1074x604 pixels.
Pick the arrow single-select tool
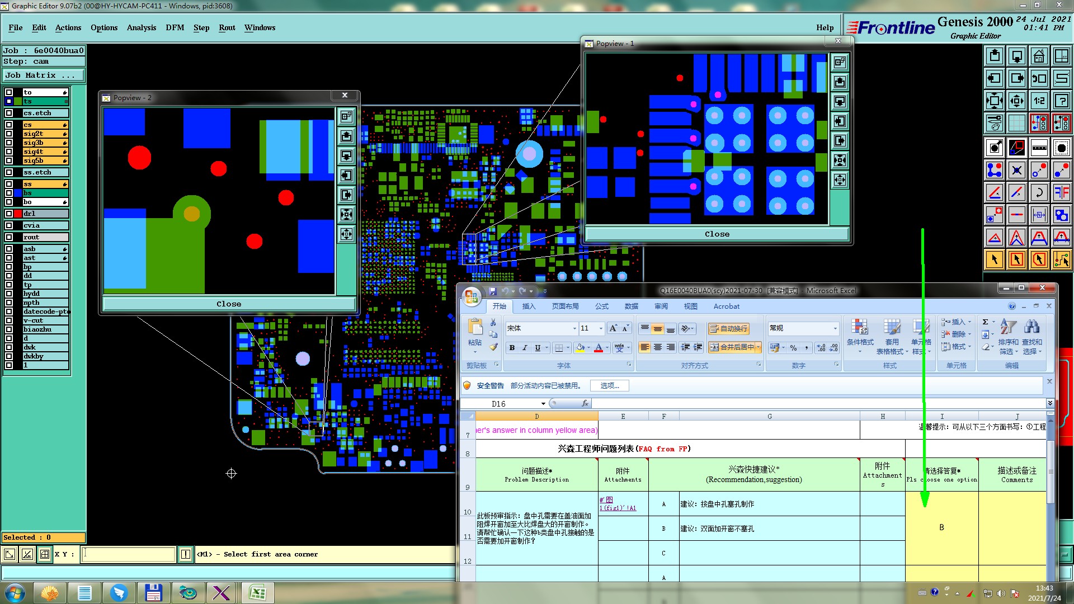994,259
